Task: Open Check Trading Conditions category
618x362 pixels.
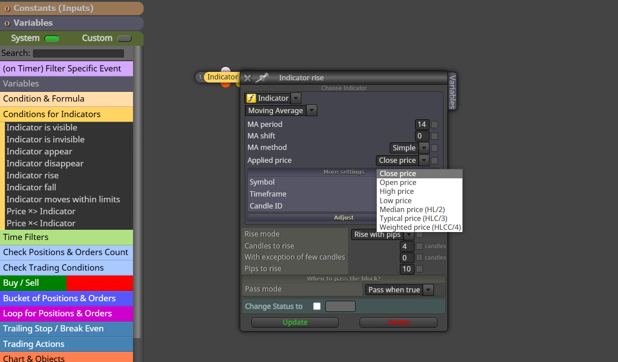Action: [x=66, y=268]
